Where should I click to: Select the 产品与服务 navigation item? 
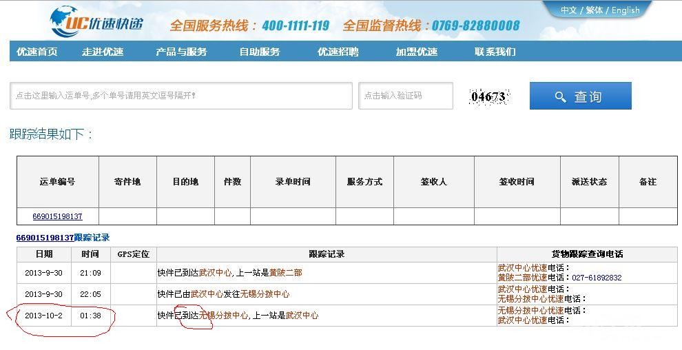[181, 52]
